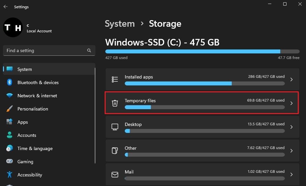The width and height of the screenshot is (306, 186).
Task: Click the back arrow in Settings header
Action: [6, 7]
